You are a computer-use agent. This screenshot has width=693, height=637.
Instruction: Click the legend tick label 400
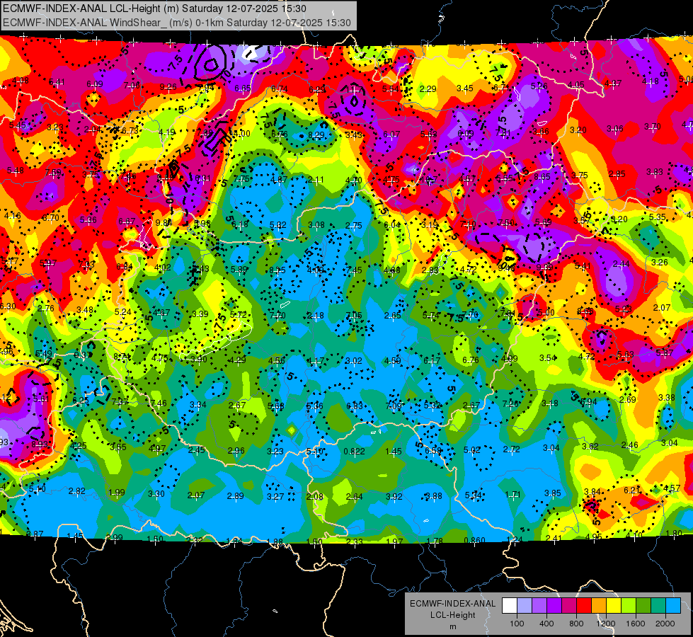click(x=546, y=624)
